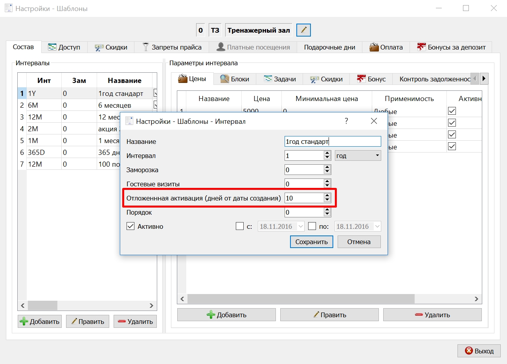This screenshot has width=507, height=364.
Task: Click the intervals list horizontal scrollbar
Action: coord(87,305)
